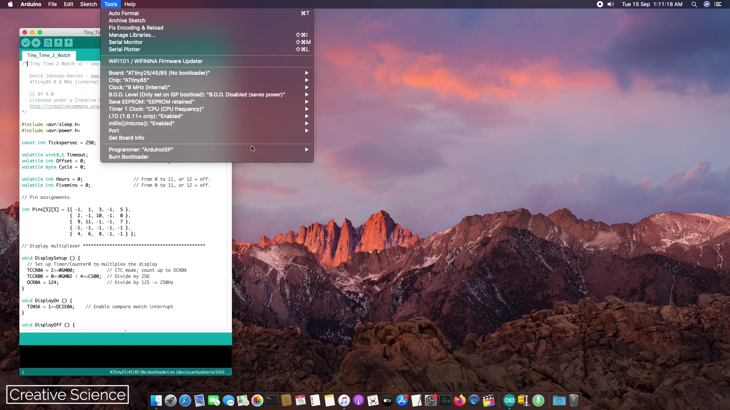Open the Edit menu in menu bar
The image size is (730, 410).
[68, 4]
